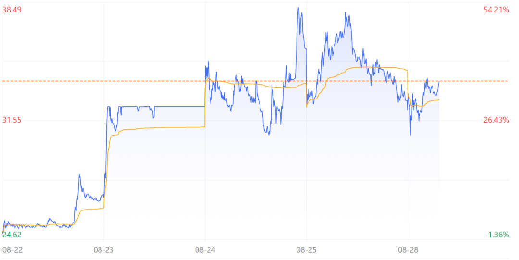
Task: Click the blue price trough before 08-25 rally
Action: [269, 134]
